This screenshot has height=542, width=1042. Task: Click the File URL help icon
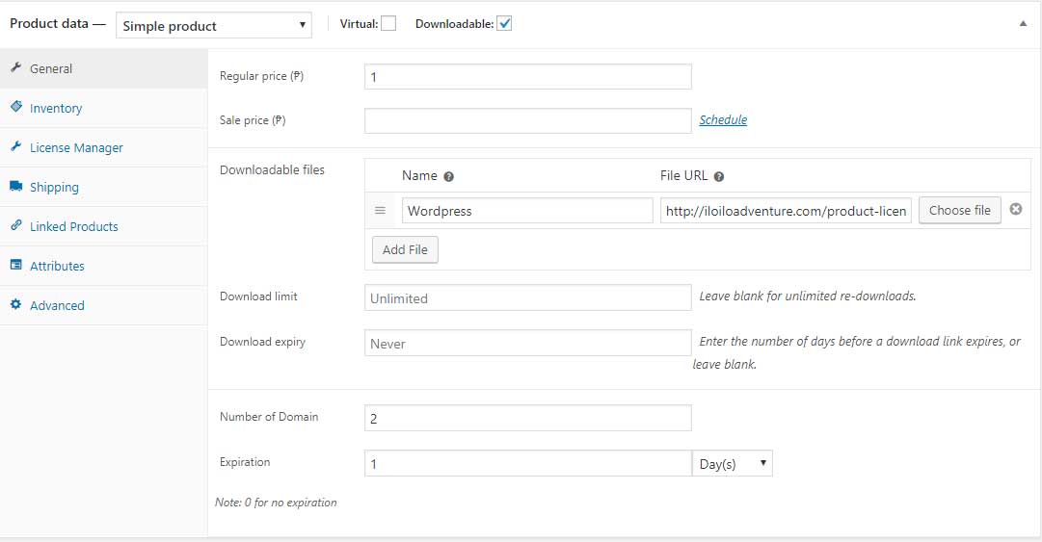[x=719, y=176]
